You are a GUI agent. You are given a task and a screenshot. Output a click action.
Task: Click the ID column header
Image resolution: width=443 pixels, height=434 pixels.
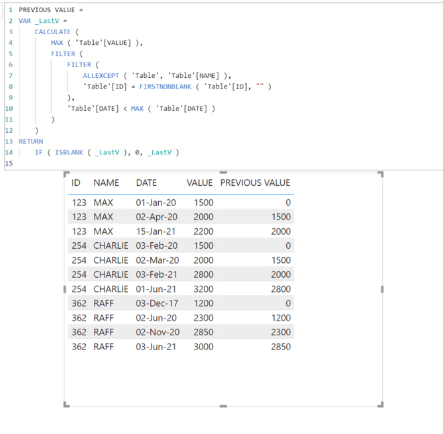(76, 183)
